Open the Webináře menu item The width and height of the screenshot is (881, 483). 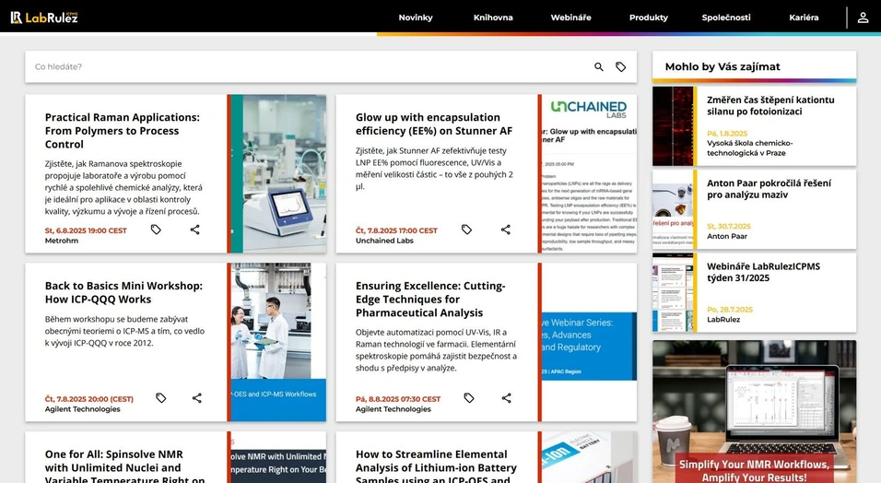coord(570,18)
